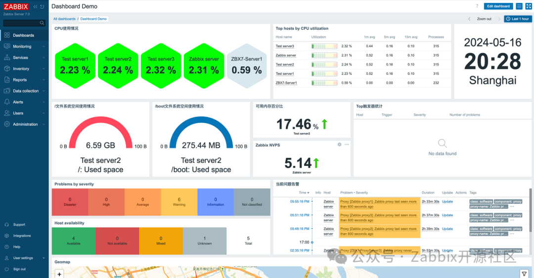This screenshot has height=278, width=534.
Task: Open the Last 1 hour time selector
Action: 518,19
